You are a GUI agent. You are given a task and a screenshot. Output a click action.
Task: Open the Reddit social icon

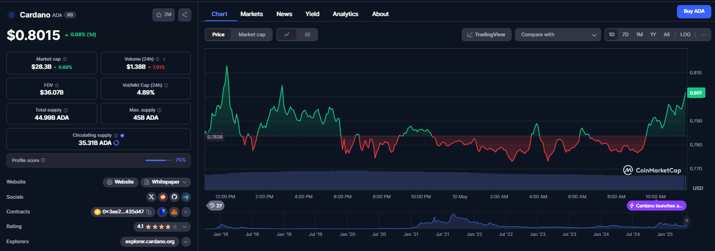point(163,197)
